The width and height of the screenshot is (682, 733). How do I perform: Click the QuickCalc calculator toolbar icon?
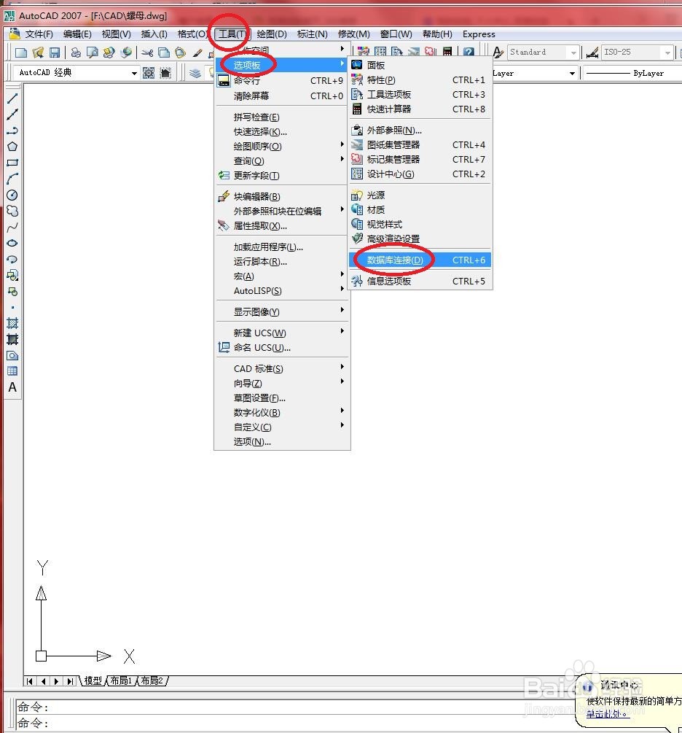coord(447,52)
